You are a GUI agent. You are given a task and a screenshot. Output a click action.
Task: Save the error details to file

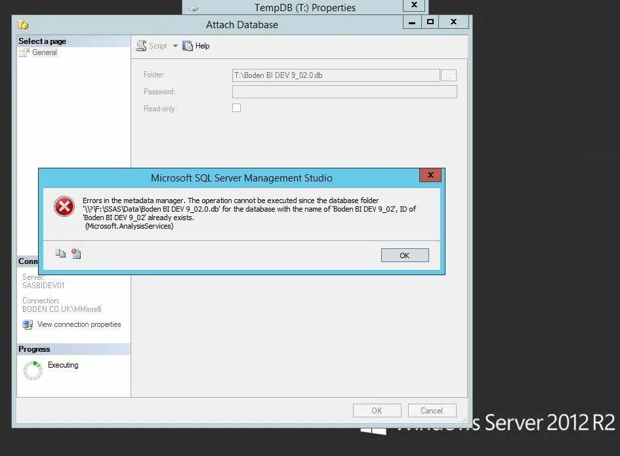(x=76, y=254)
